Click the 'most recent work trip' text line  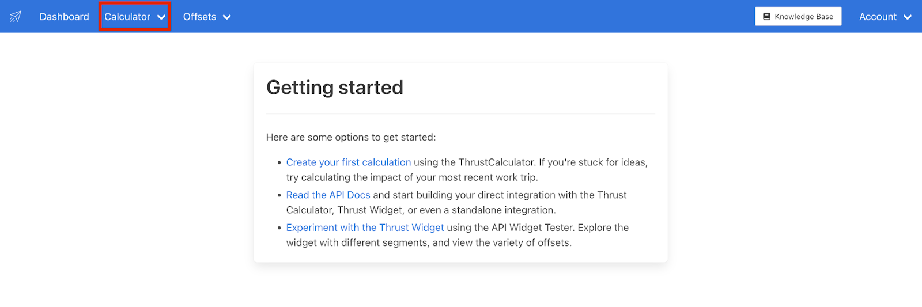411,177
